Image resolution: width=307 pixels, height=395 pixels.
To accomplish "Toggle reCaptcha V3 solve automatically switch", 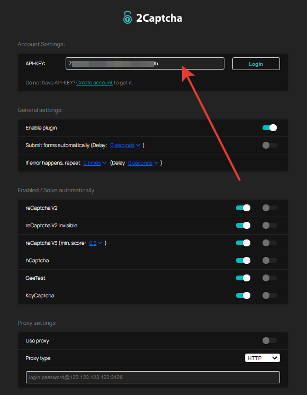I will pyautogui.click(x=269, y=243).
